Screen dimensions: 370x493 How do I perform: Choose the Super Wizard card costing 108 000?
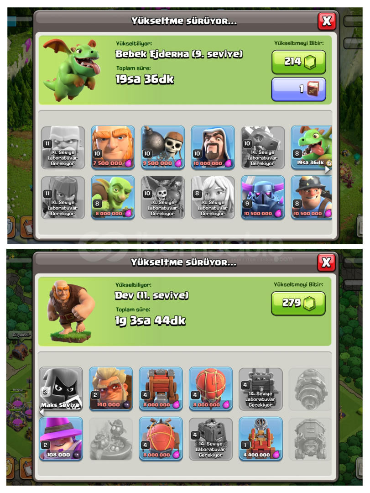pyautogui.click(x=61, y=439)
